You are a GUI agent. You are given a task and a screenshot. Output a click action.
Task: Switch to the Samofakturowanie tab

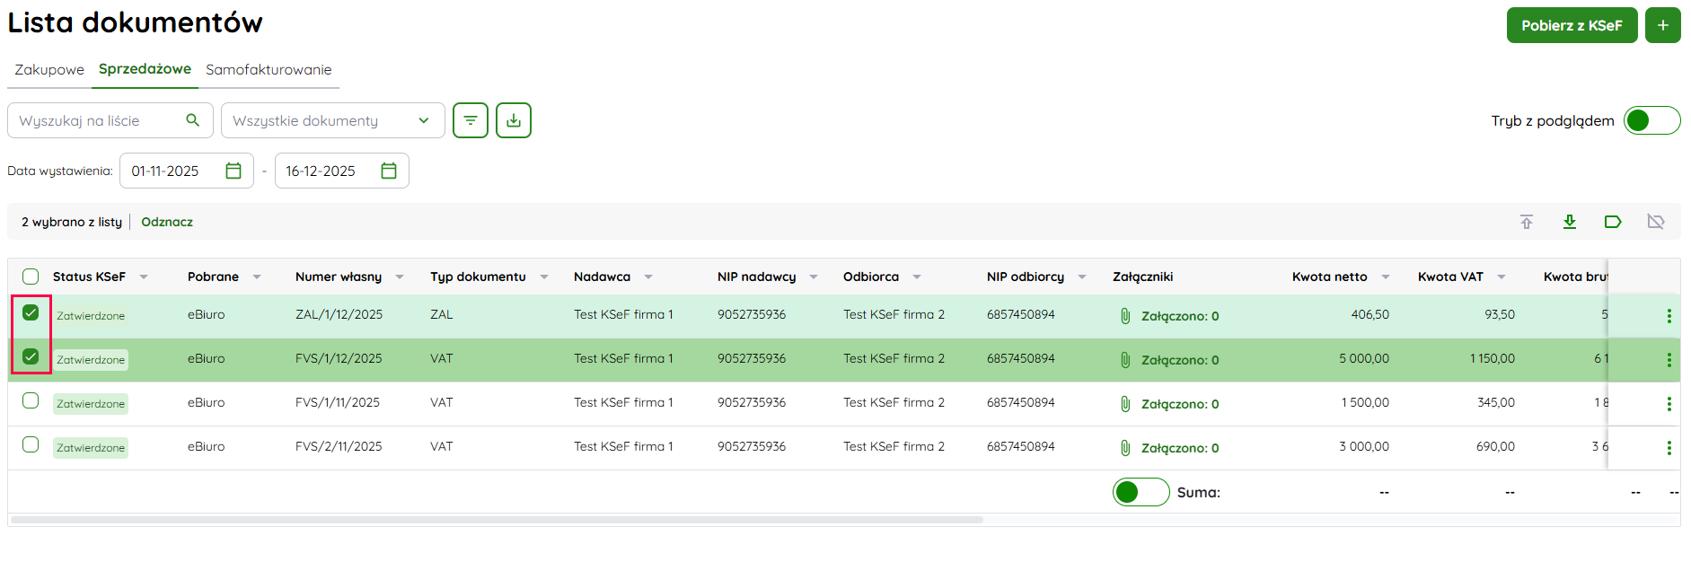click(269, 70)
